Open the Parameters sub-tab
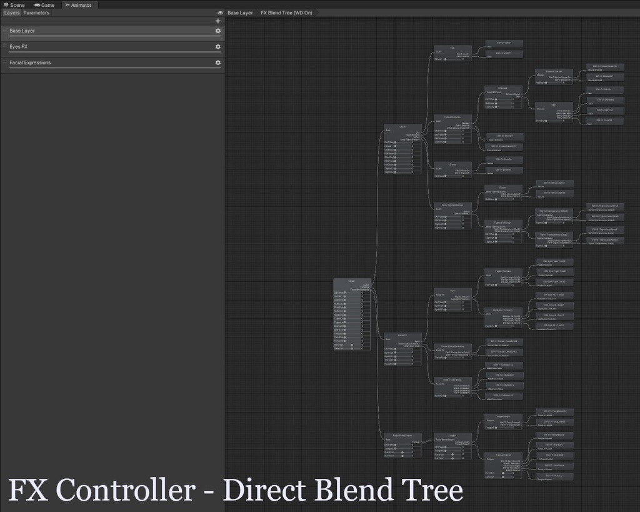 36,13
